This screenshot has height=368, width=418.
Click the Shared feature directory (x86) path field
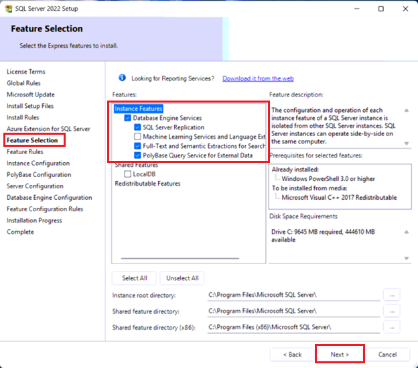click(x=293, y=327)
